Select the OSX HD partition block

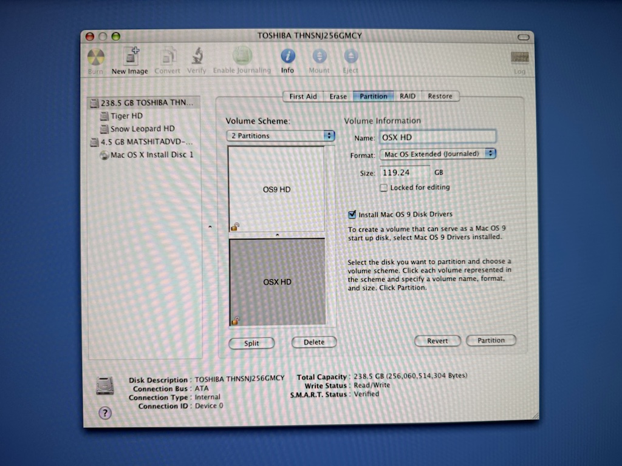pyautogui.click(x=277, y=282)
